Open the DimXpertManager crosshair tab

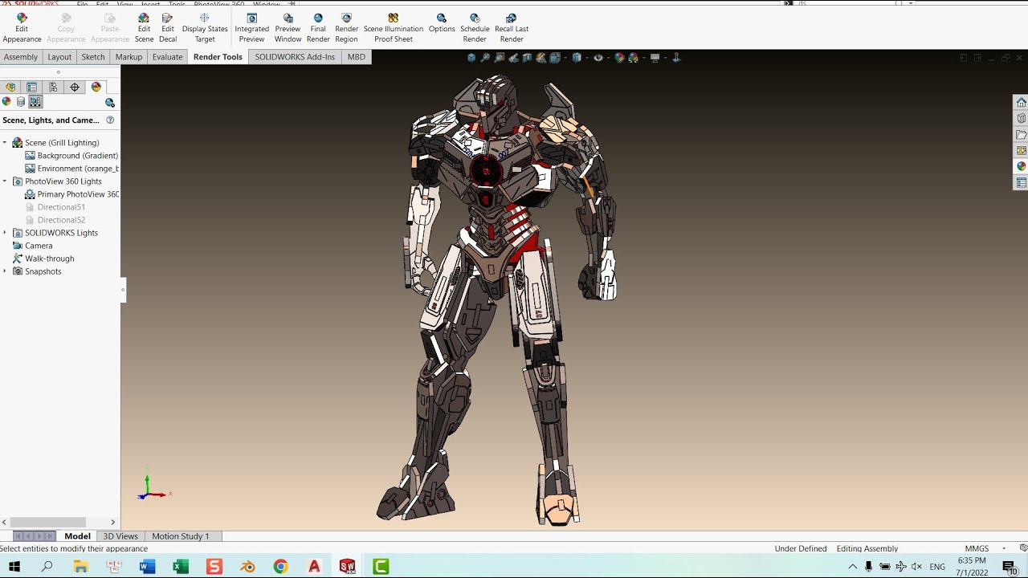(75, 88)
